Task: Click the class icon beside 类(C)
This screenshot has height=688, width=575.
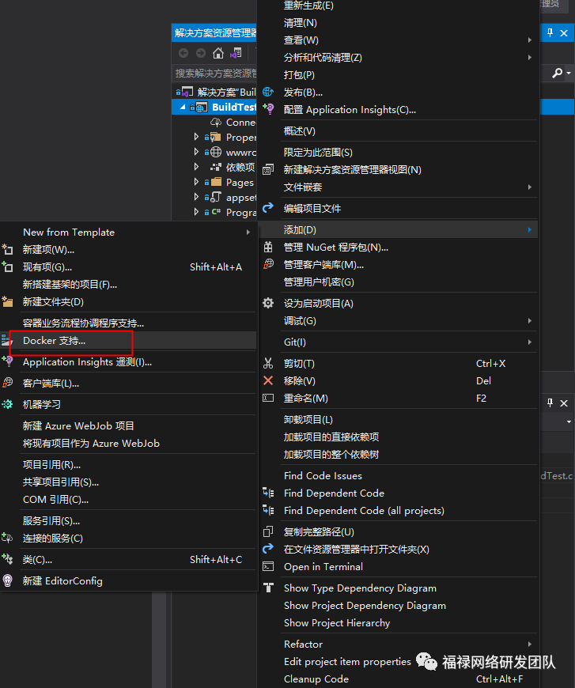Action: pos(7,559)
